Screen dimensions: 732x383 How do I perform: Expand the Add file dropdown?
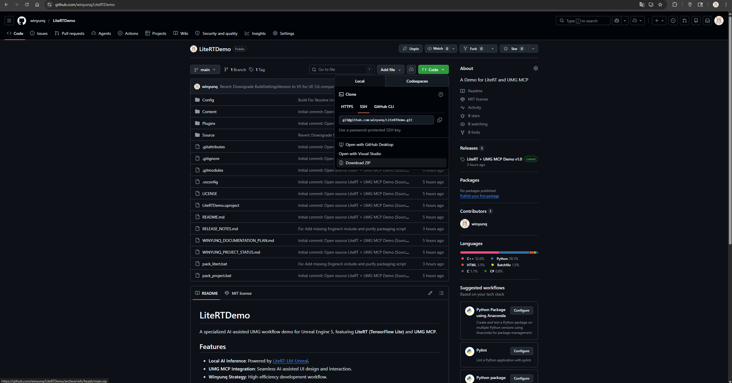click(x=390, y=70)
